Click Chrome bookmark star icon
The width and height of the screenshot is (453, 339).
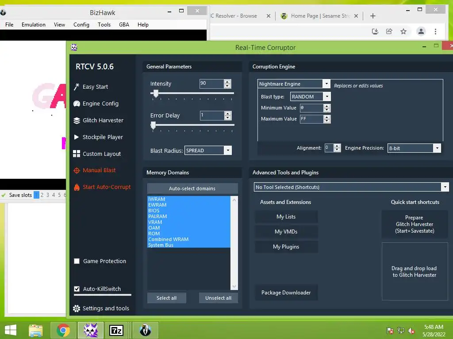pyautogui.click(x=403, y=31)
